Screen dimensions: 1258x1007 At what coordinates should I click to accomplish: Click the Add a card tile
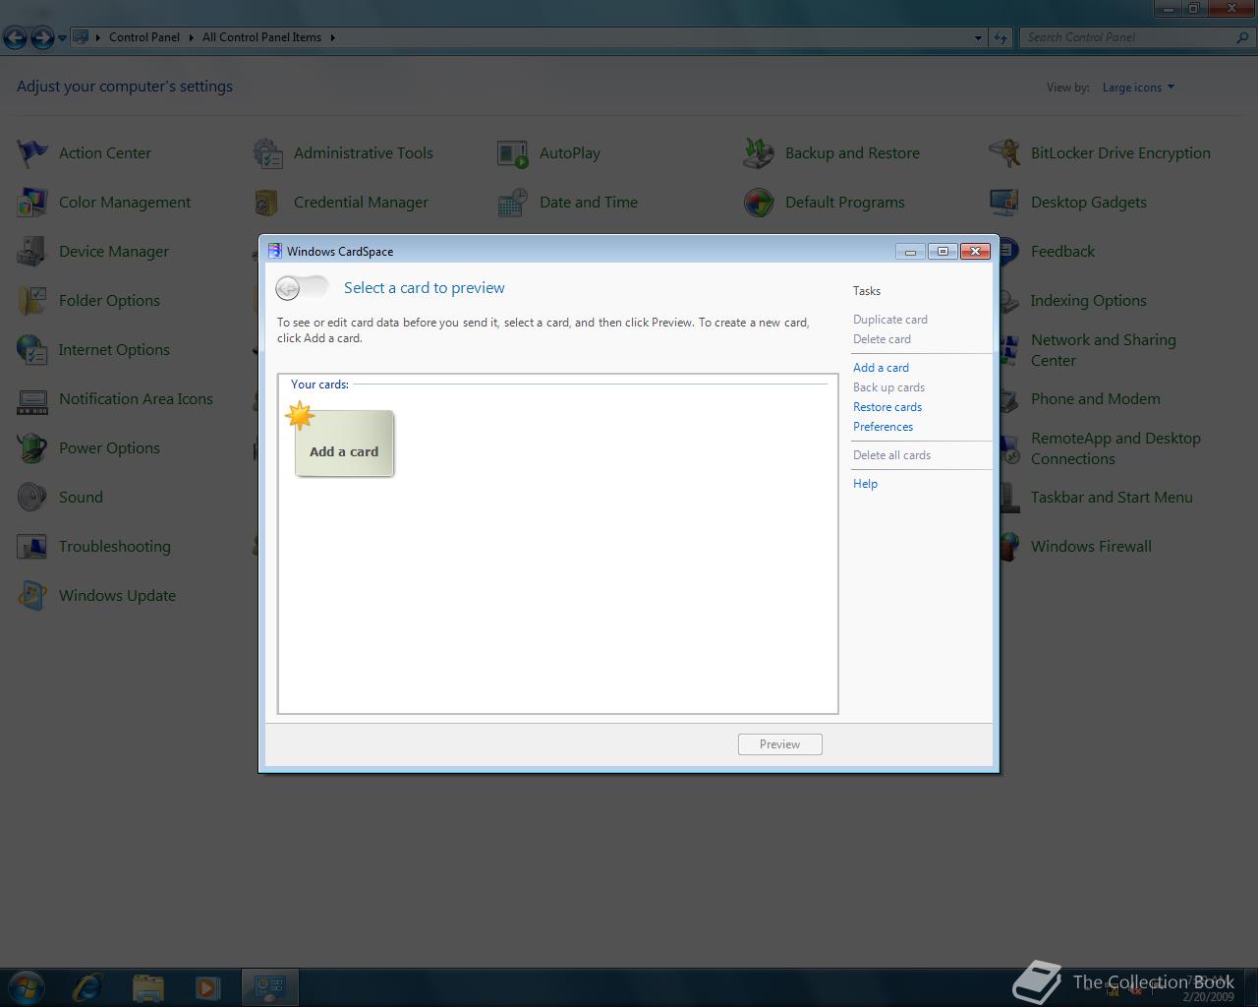(344, 444)
